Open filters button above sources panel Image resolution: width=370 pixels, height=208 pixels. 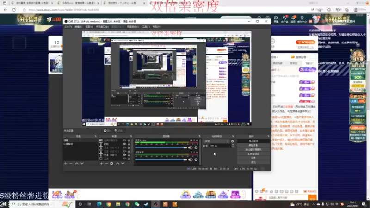click(x=118, y=131)
